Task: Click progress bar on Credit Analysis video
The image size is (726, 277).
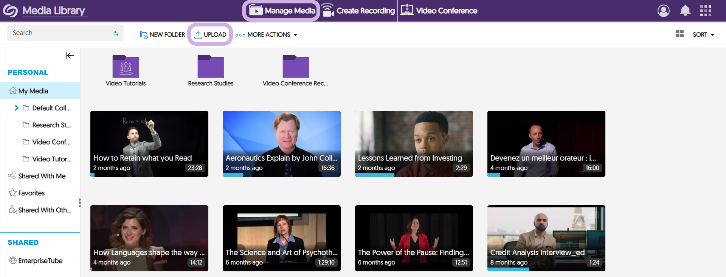Action: pos(508,269)
